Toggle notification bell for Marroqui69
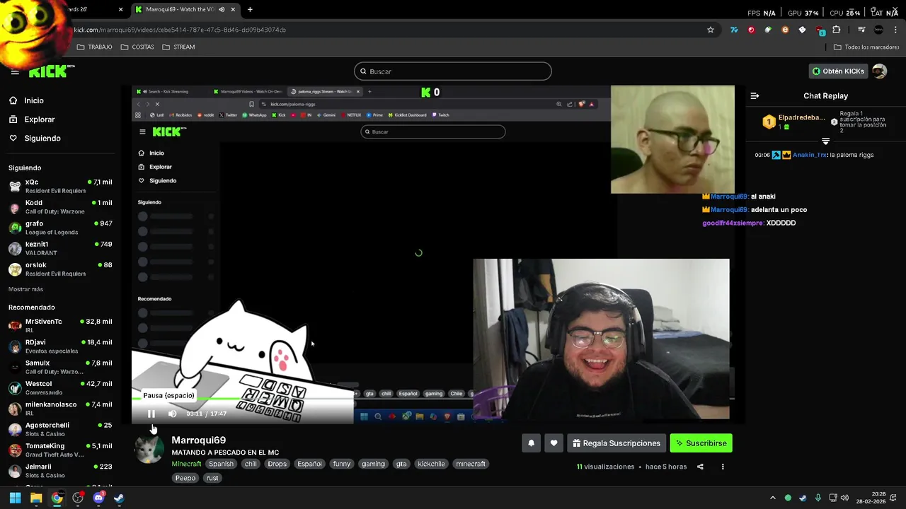The image size is (906, 509). pyautogui.click(x=531, y=443)
